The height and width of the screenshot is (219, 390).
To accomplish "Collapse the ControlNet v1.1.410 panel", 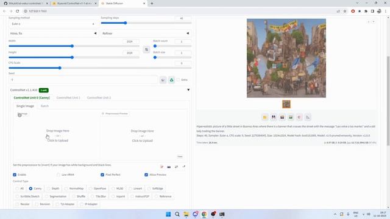I will pyautogui.click(x=188, y=90).
